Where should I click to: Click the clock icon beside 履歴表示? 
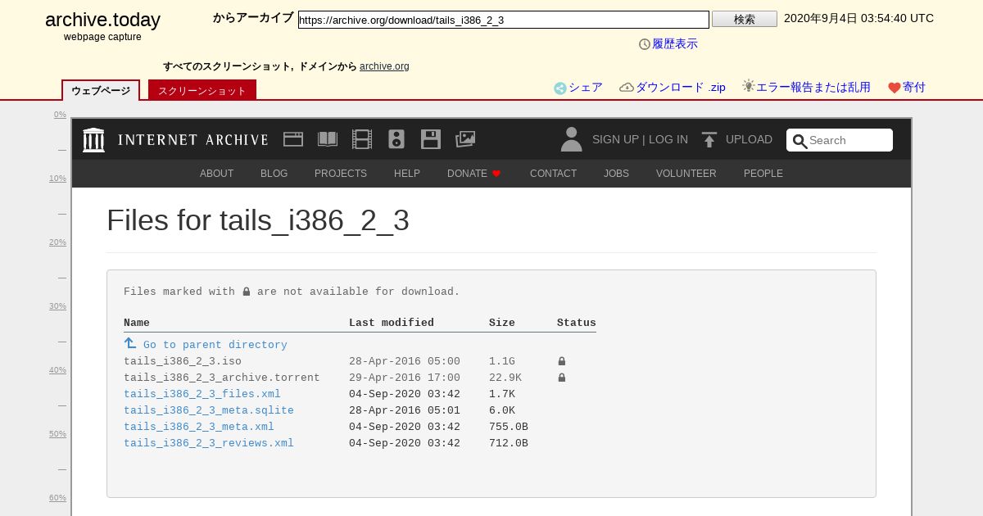point(645,44)
